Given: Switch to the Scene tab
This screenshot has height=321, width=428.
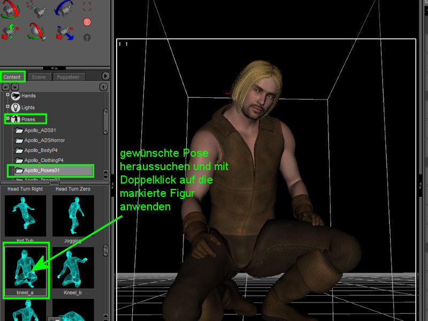Looking at the screenshot, I should (x=39, y=77).
